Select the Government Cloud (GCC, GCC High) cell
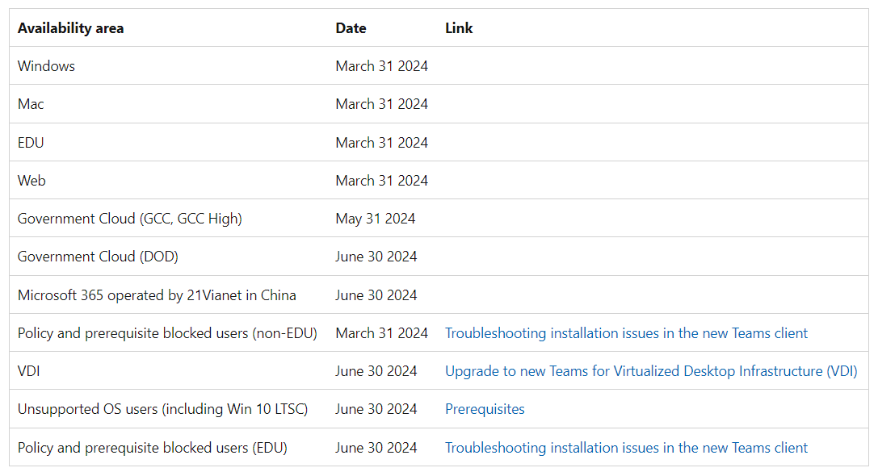The height and width of the screenshot is (472, 878). (x=130, y=219)
